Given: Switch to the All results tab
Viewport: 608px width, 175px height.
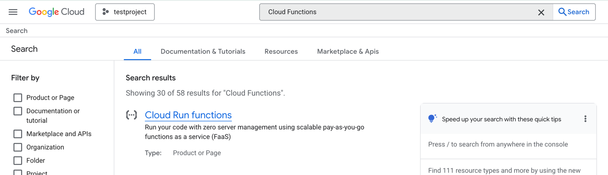Looking at the screenshot, I should [x=137, y=51].
